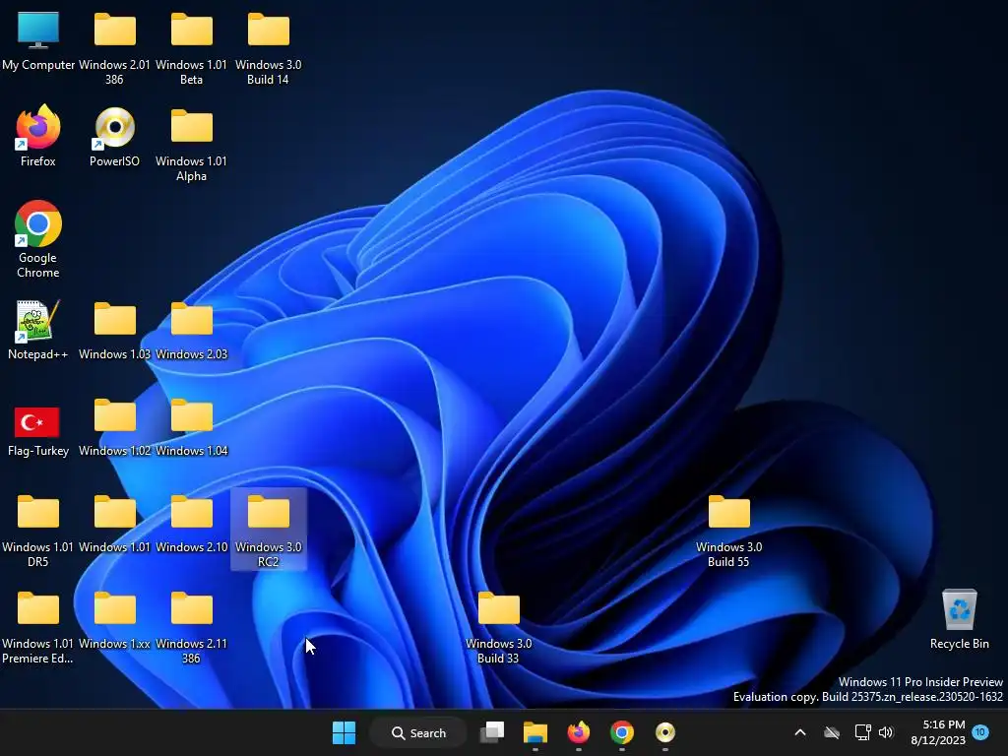Select the Windows 3.0 Build 55 folder
Viewport: 1008px width, 756px height.
pyautogui.click(x=729, y=531)
